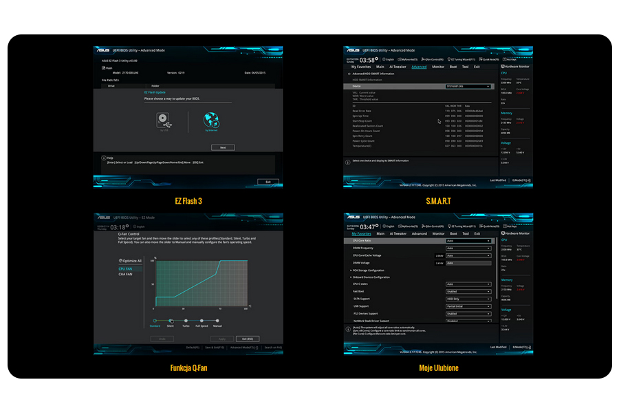Image resolution: width=619 pixels, height=413 pixels.
Task: Click Exit (ESC) in Q-Fan Control
Action: [248, 339]
